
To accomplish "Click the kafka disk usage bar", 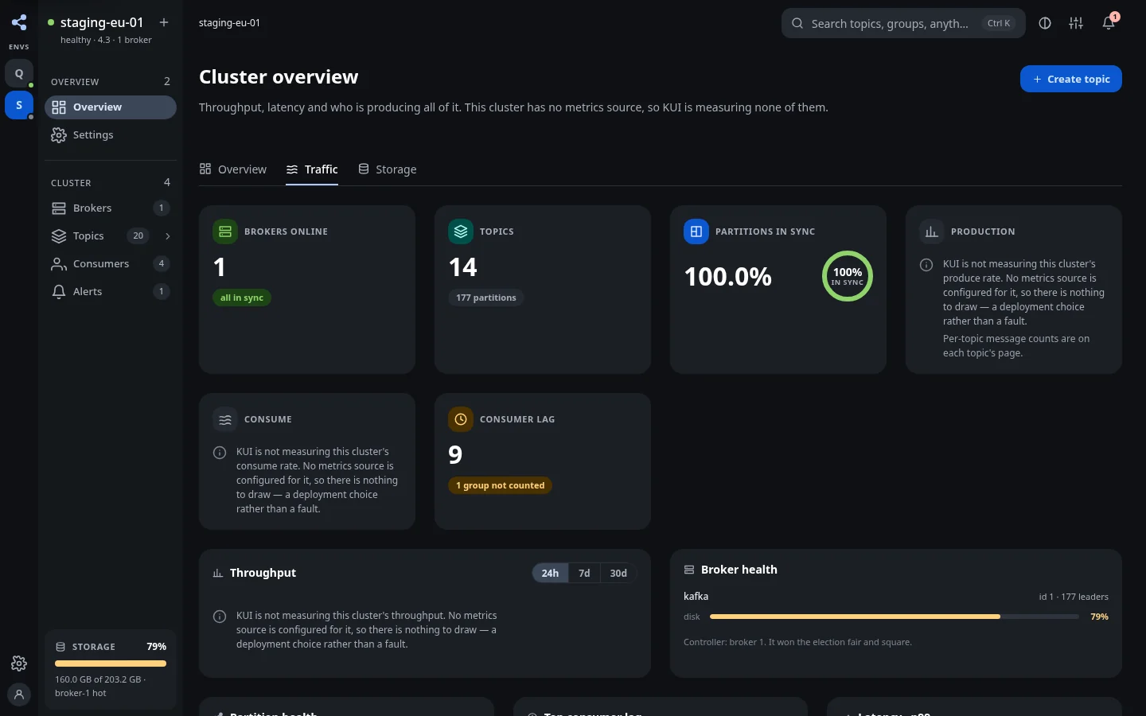I will [895, 617].
